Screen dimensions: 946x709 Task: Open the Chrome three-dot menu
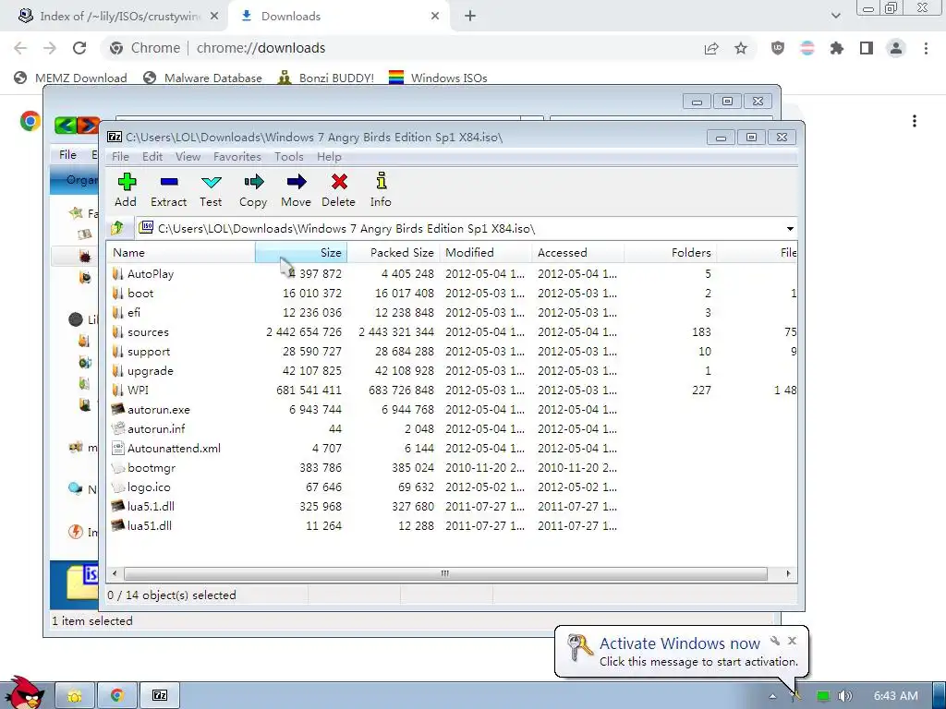pyautogui.click(x=926, y=48)
